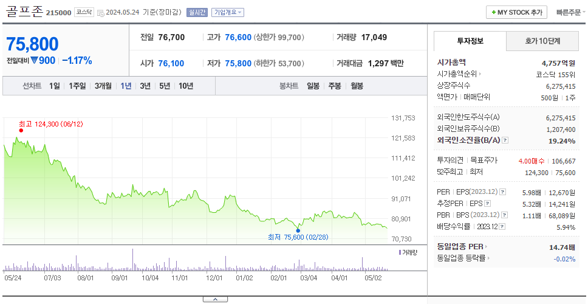Click the 코스닥 155위 ranking text
This screenshot has width=588, height=304.
556,74
